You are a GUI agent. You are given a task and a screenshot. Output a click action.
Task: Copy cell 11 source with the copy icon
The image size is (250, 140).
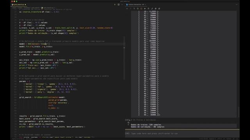pos(129,122)
